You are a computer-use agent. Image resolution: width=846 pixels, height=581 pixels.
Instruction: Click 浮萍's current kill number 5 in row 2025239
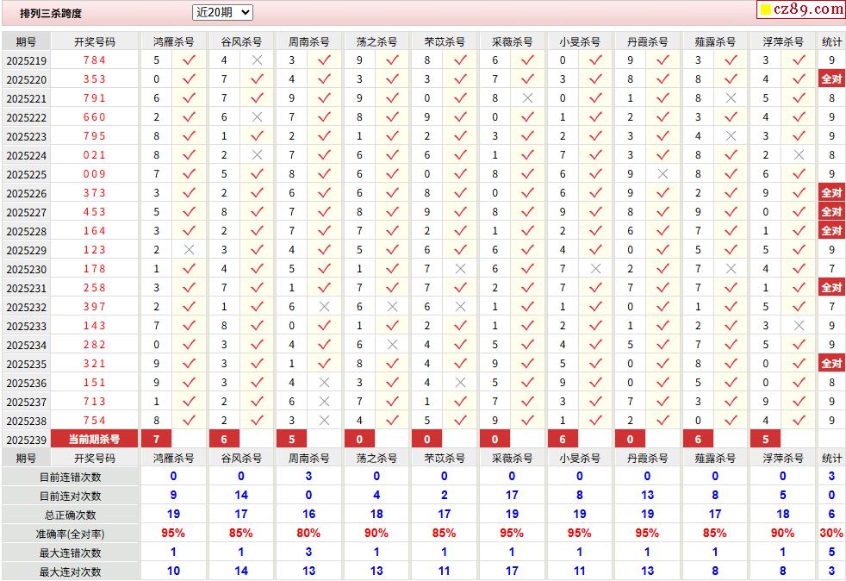(x=766, y=439)
